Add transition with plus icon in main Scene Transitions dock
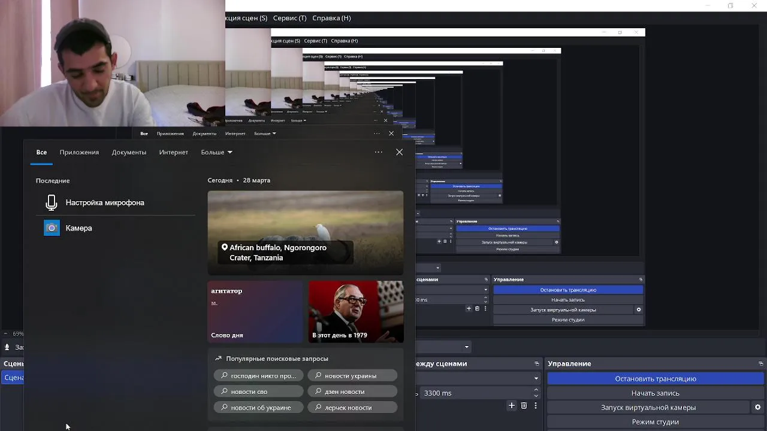Image resolution: width=767 pixels, height=431 pixels. click(512, 405)
